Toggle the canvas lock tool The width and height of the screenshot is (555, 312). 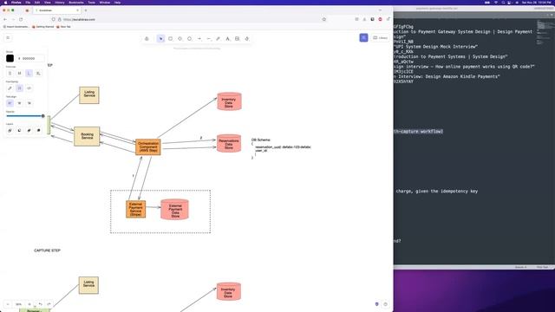[147, 38]
